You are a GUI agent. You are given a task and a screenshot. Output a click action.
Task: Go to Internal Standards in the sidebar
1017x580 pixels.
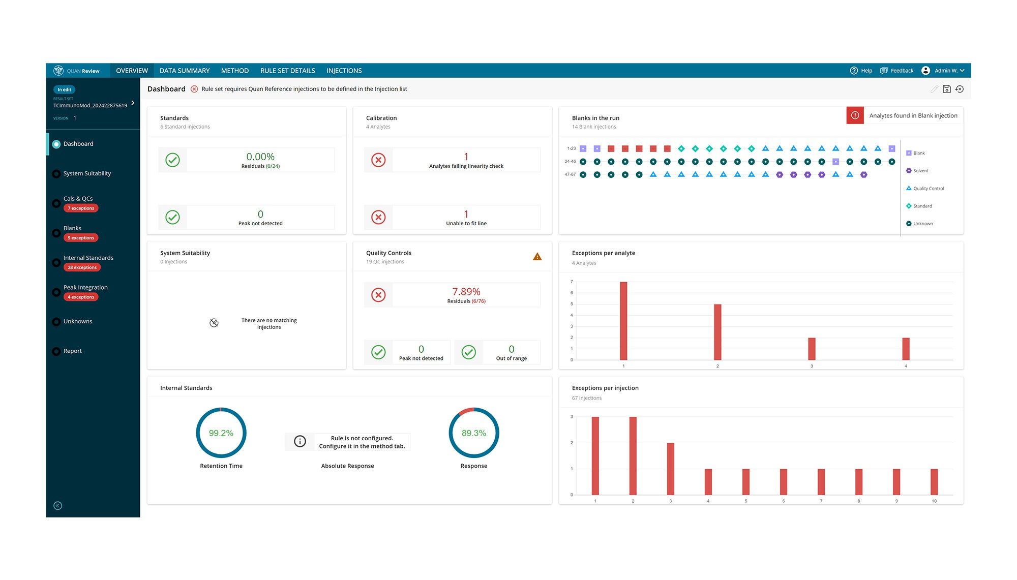point(88,258)
